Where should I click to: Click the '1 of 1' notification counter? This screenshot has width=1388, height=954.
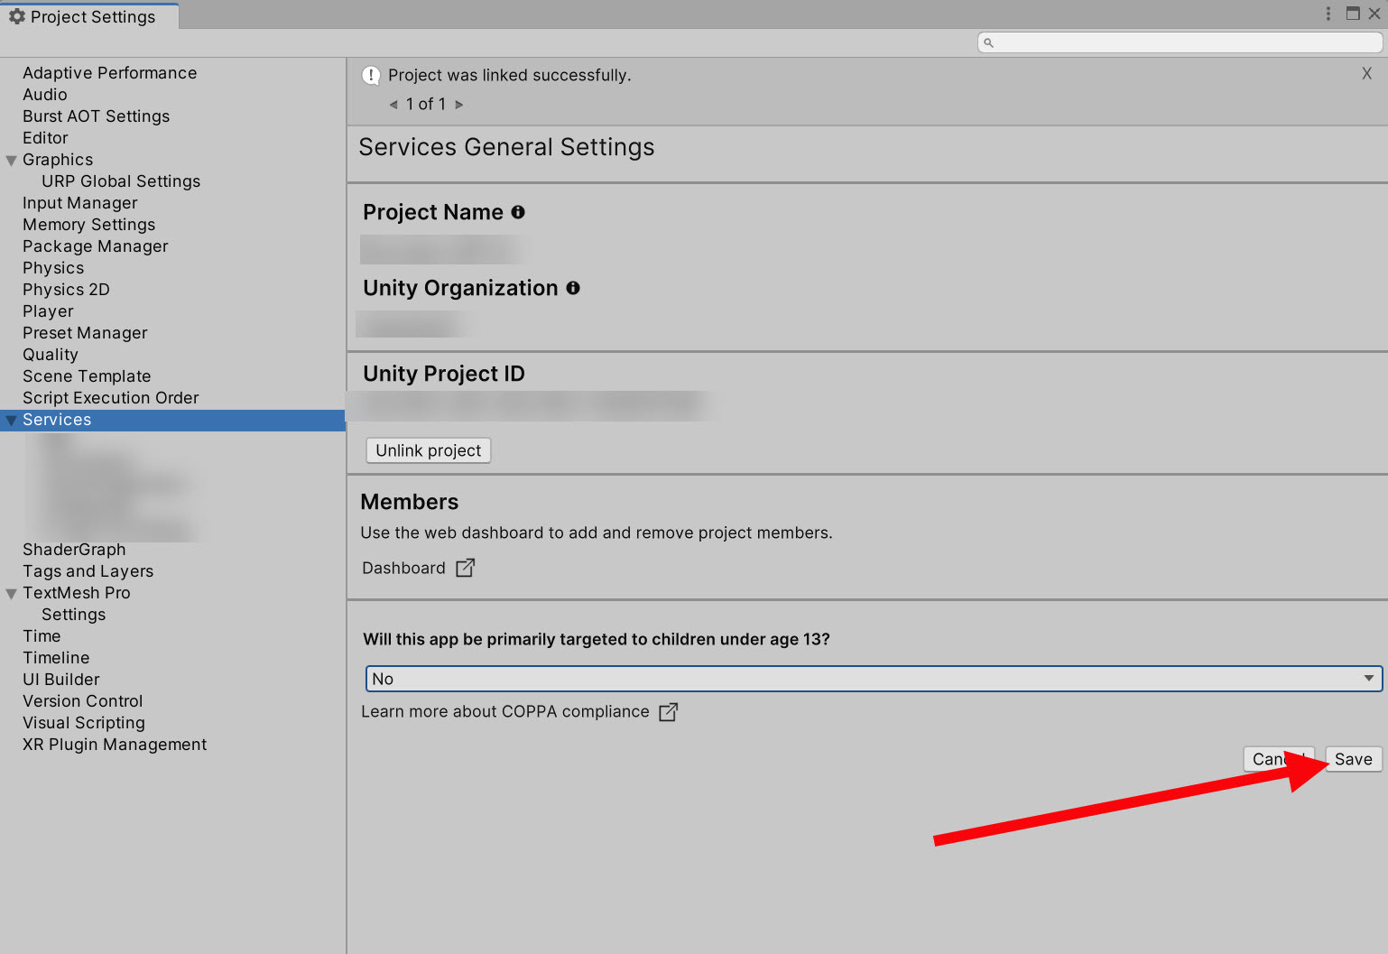tap(426, 104)
